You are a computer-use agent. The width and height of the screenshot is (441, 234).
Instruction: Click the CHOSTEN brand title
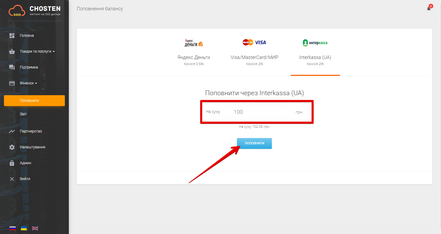(x=45, y=9)
